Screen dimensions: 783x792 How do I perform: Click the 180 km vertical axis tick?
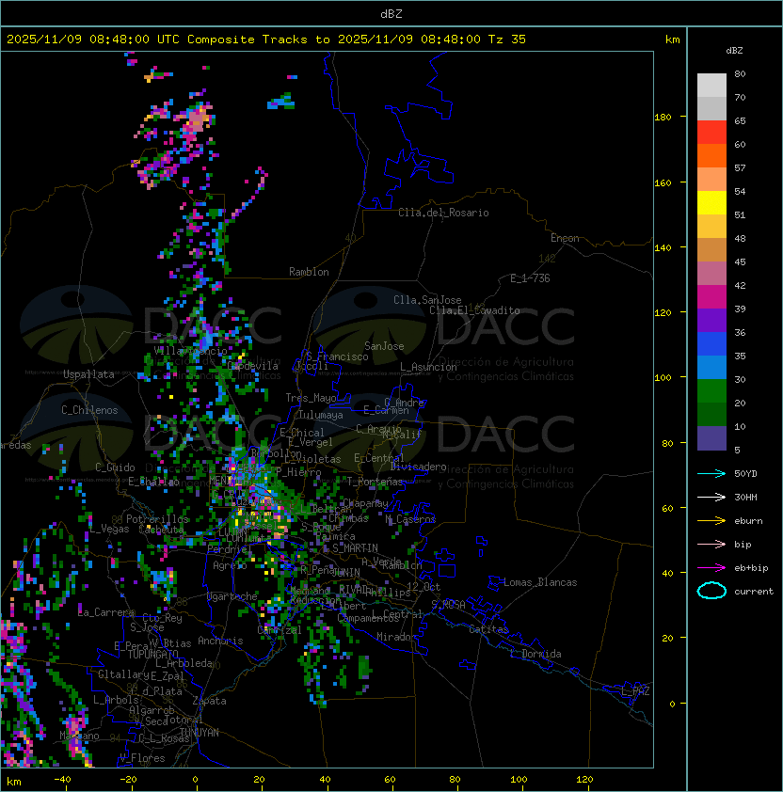663,118
